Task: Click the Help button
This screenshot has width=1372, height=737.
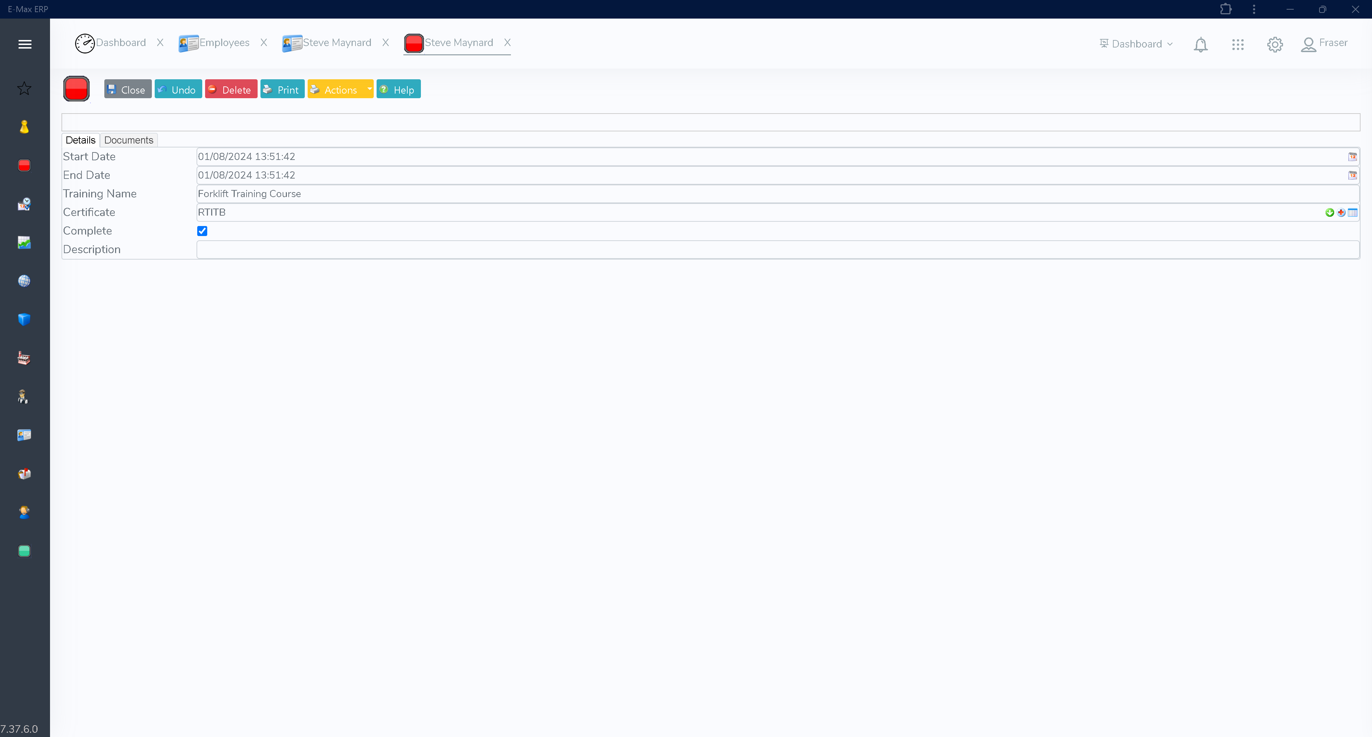Action: click(398, 89)
